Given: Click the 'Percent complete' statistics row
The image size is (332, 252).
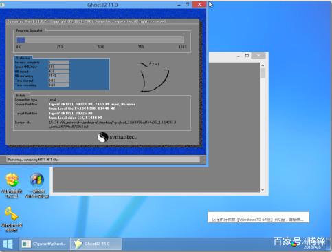Looking at the screenshot, I should [42, 63].
